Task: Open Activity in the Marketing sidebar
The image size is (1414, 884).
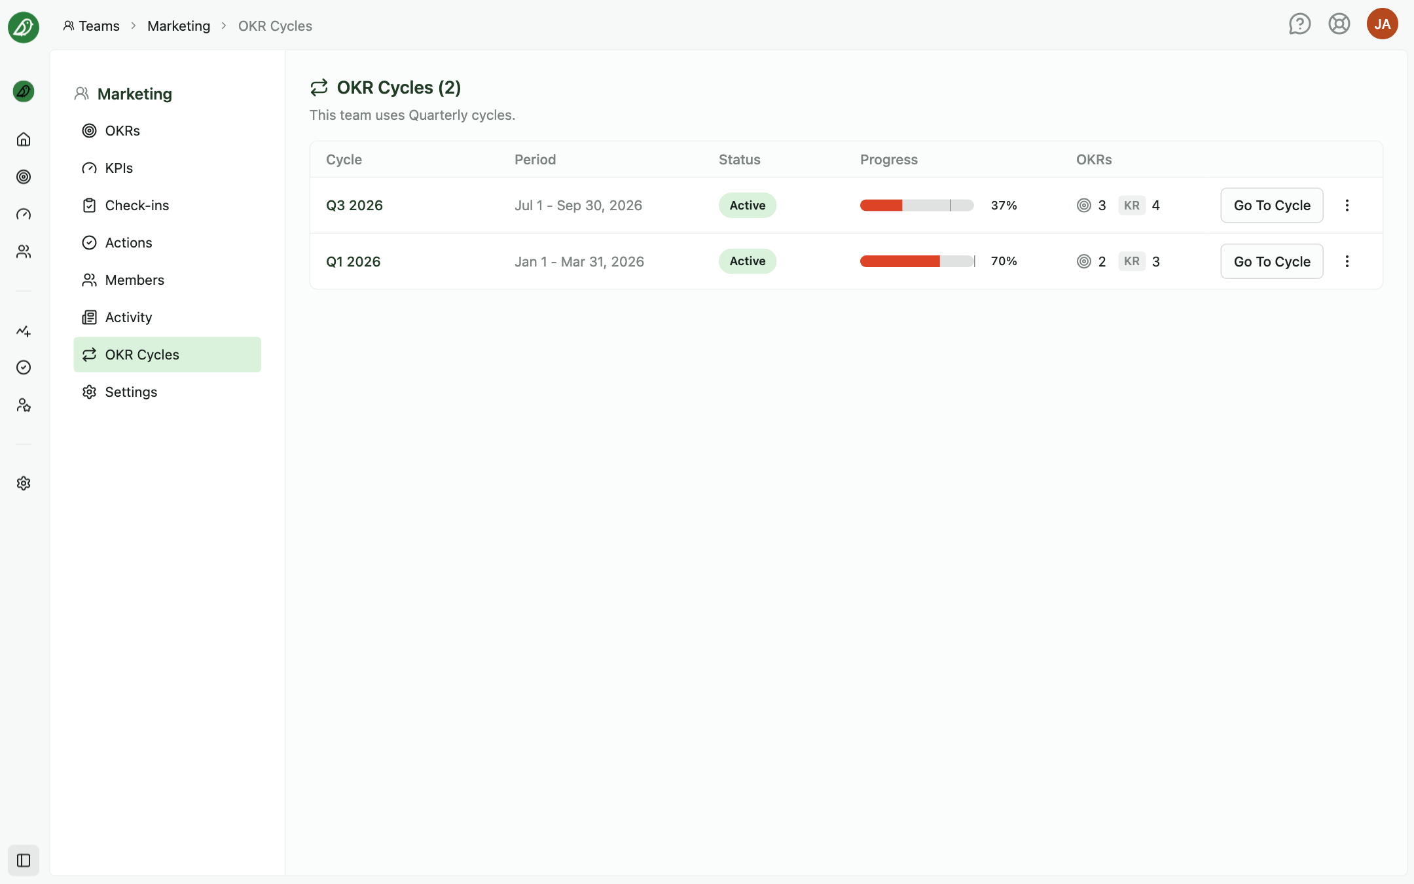Action: (167, 318)
